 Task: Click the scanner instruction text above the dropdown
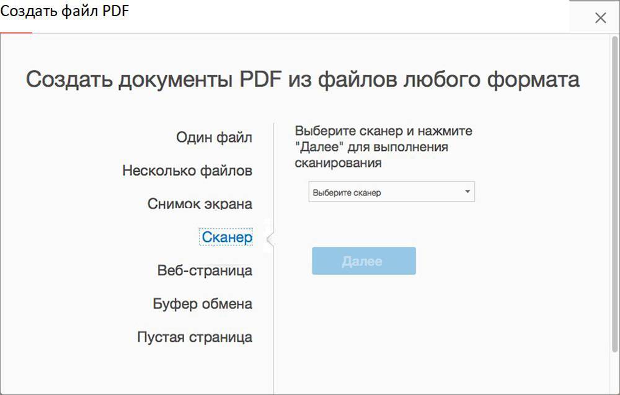click(x=383, y=148)
